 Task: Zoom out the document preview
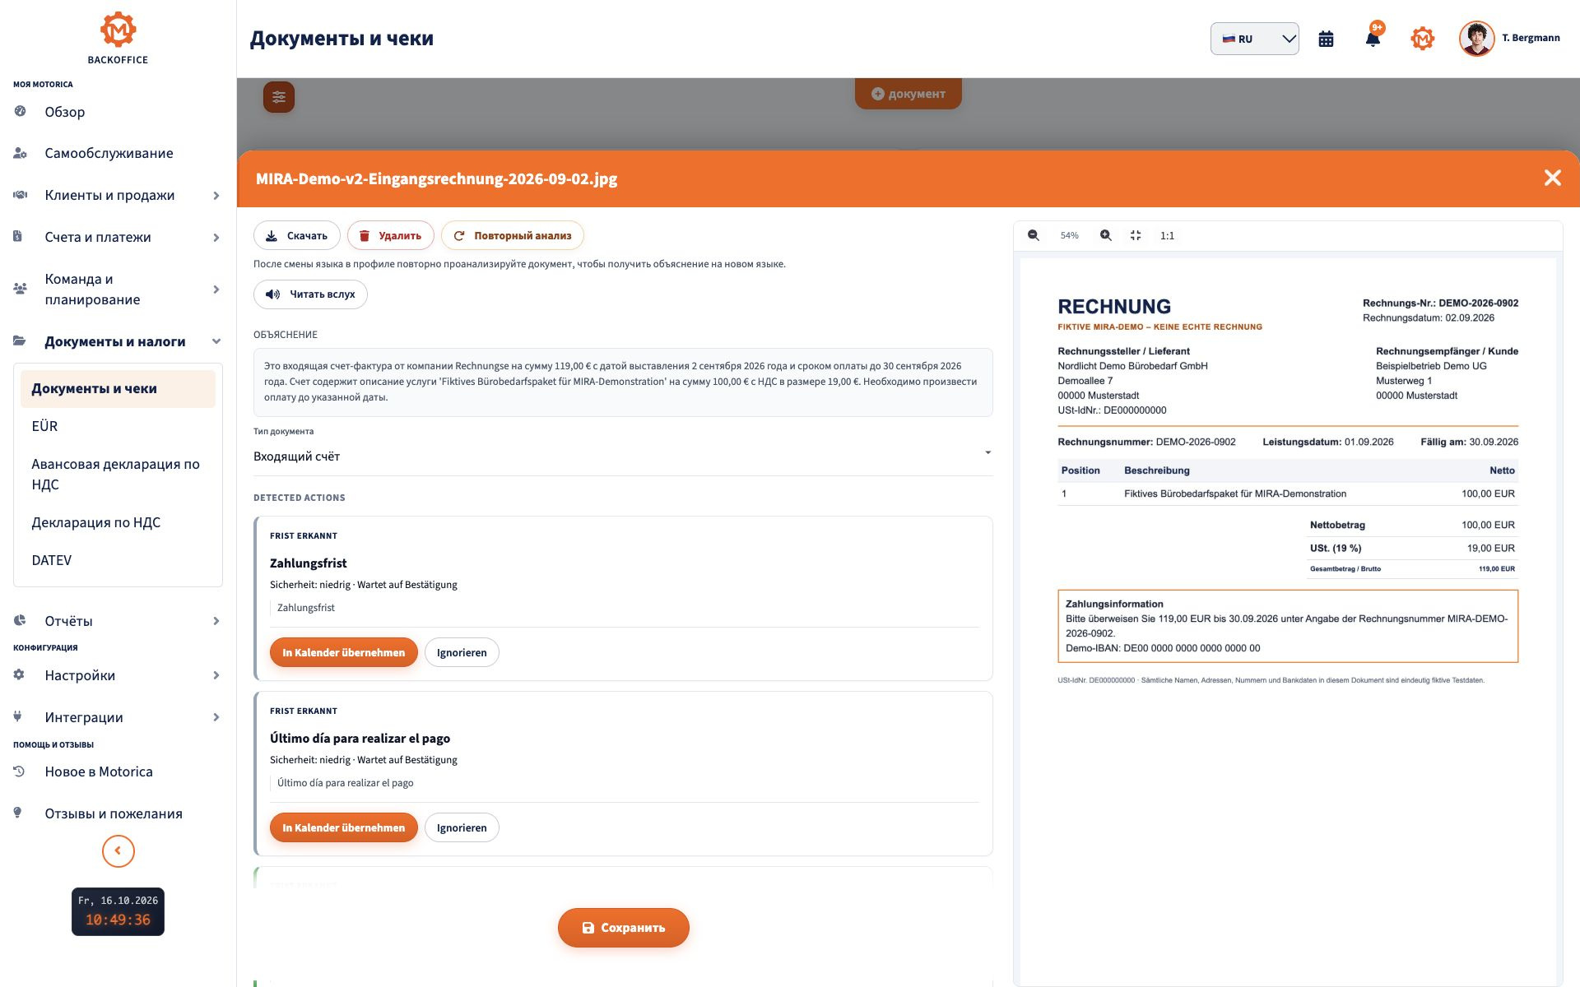tap(1034, 235)
